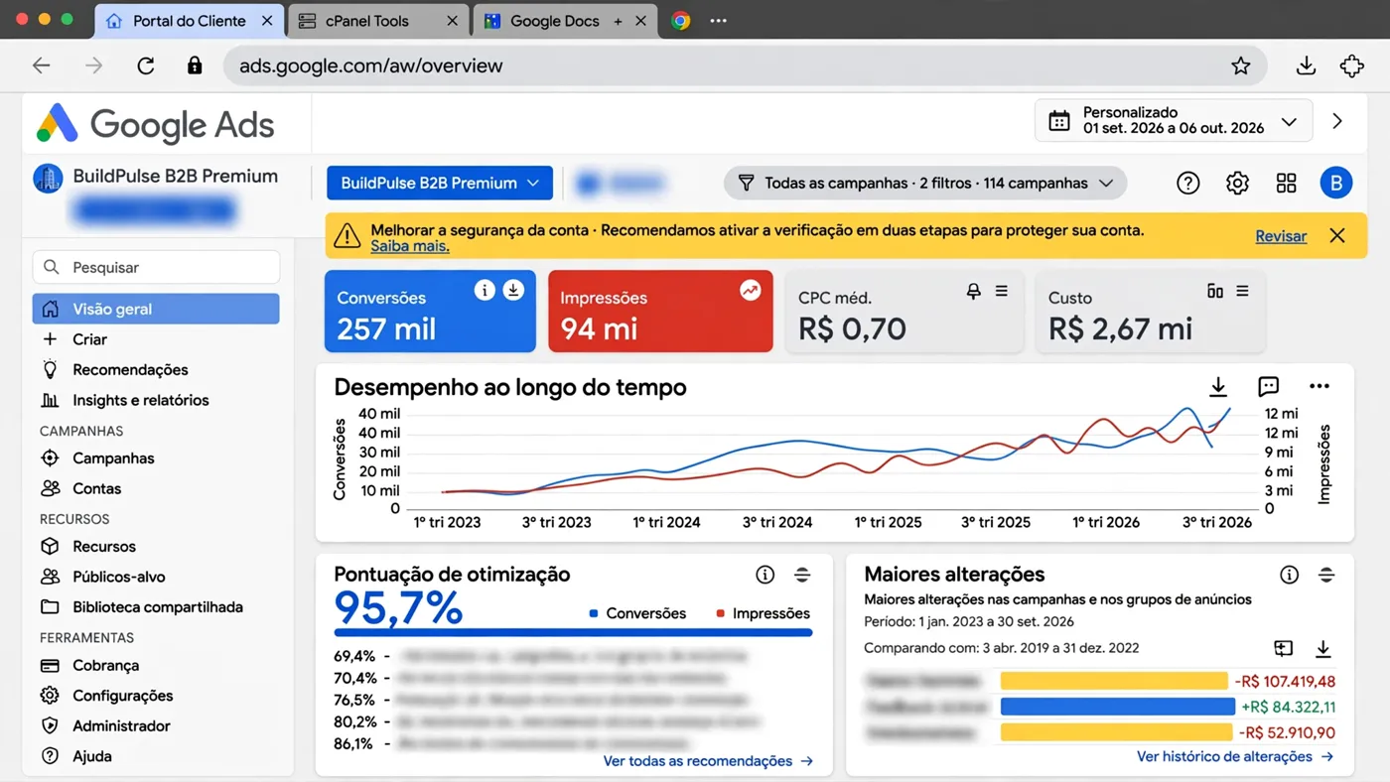The width and height of the screenshot is (1390, 782).
Task: Open Ver histórico de alterações link
Action: [1234, 757]
